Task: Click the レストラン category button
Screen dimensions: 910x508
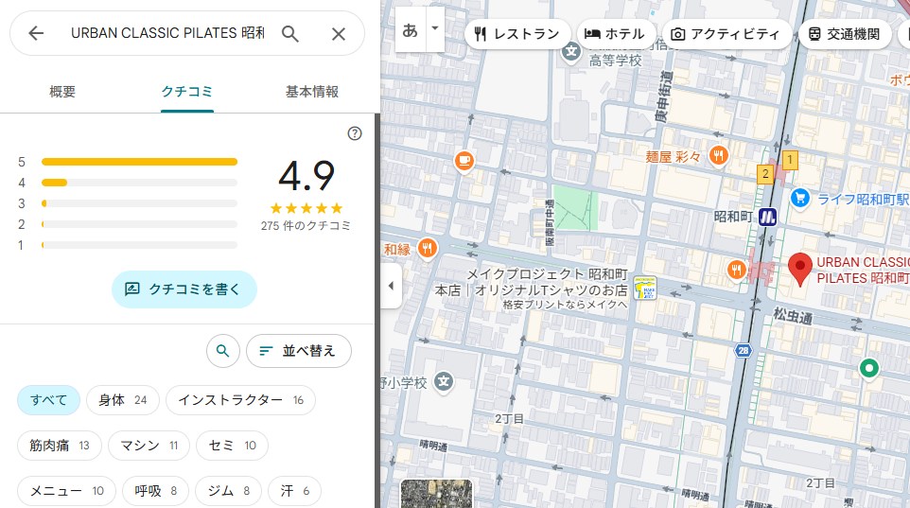Action: (x=517, y=34)
